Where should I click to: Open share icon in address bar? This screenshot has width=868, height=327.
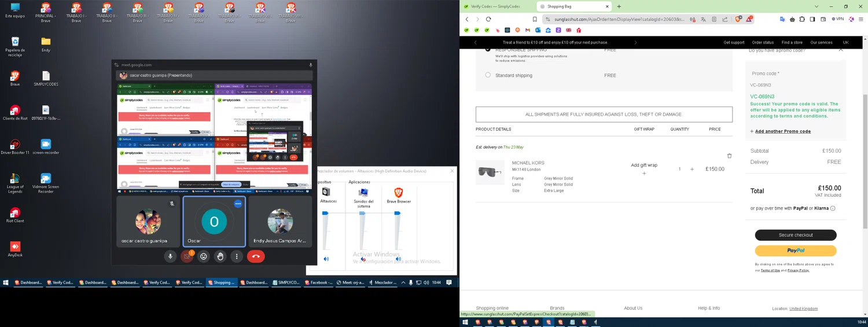click(725, 19)
